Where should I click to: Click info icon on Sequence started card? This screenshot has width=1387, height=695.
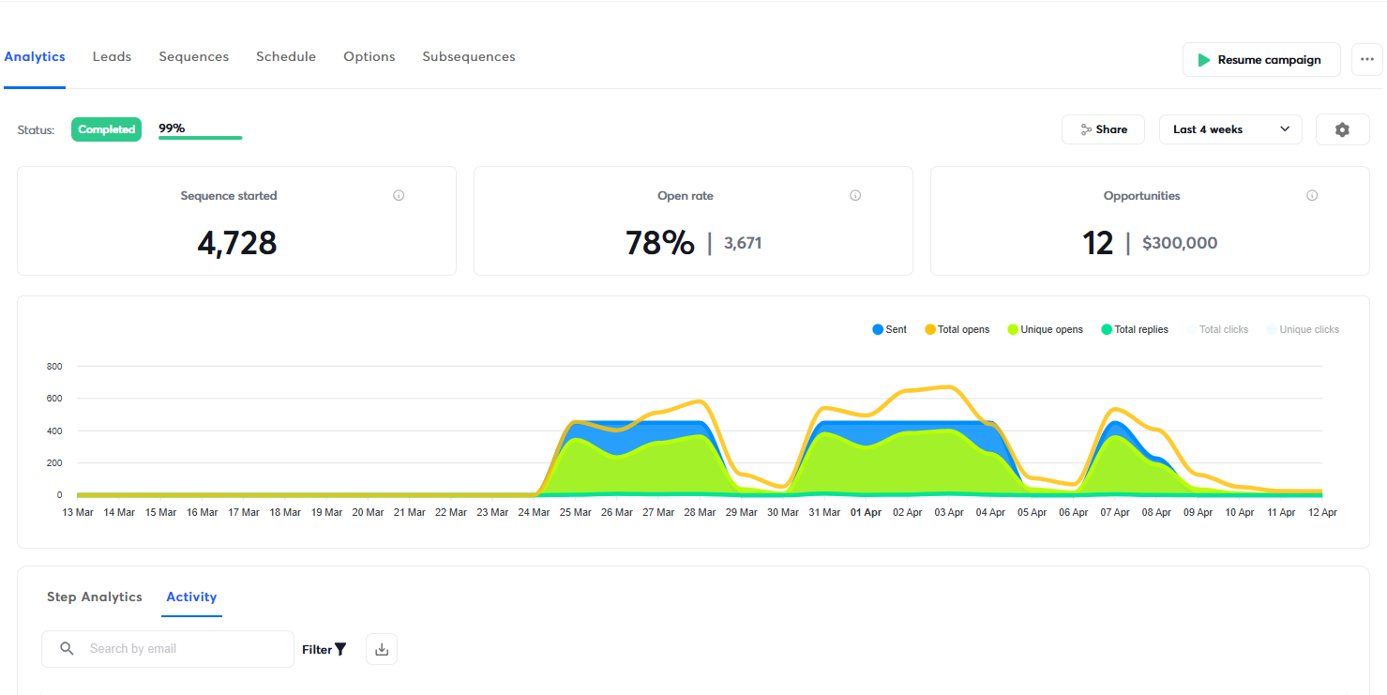[x=399, y=196]
